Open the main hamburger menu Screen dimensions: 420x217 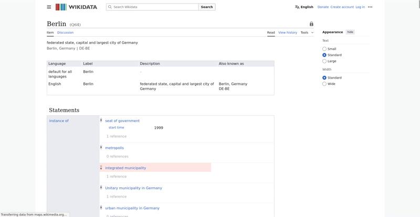click(49, 7)
